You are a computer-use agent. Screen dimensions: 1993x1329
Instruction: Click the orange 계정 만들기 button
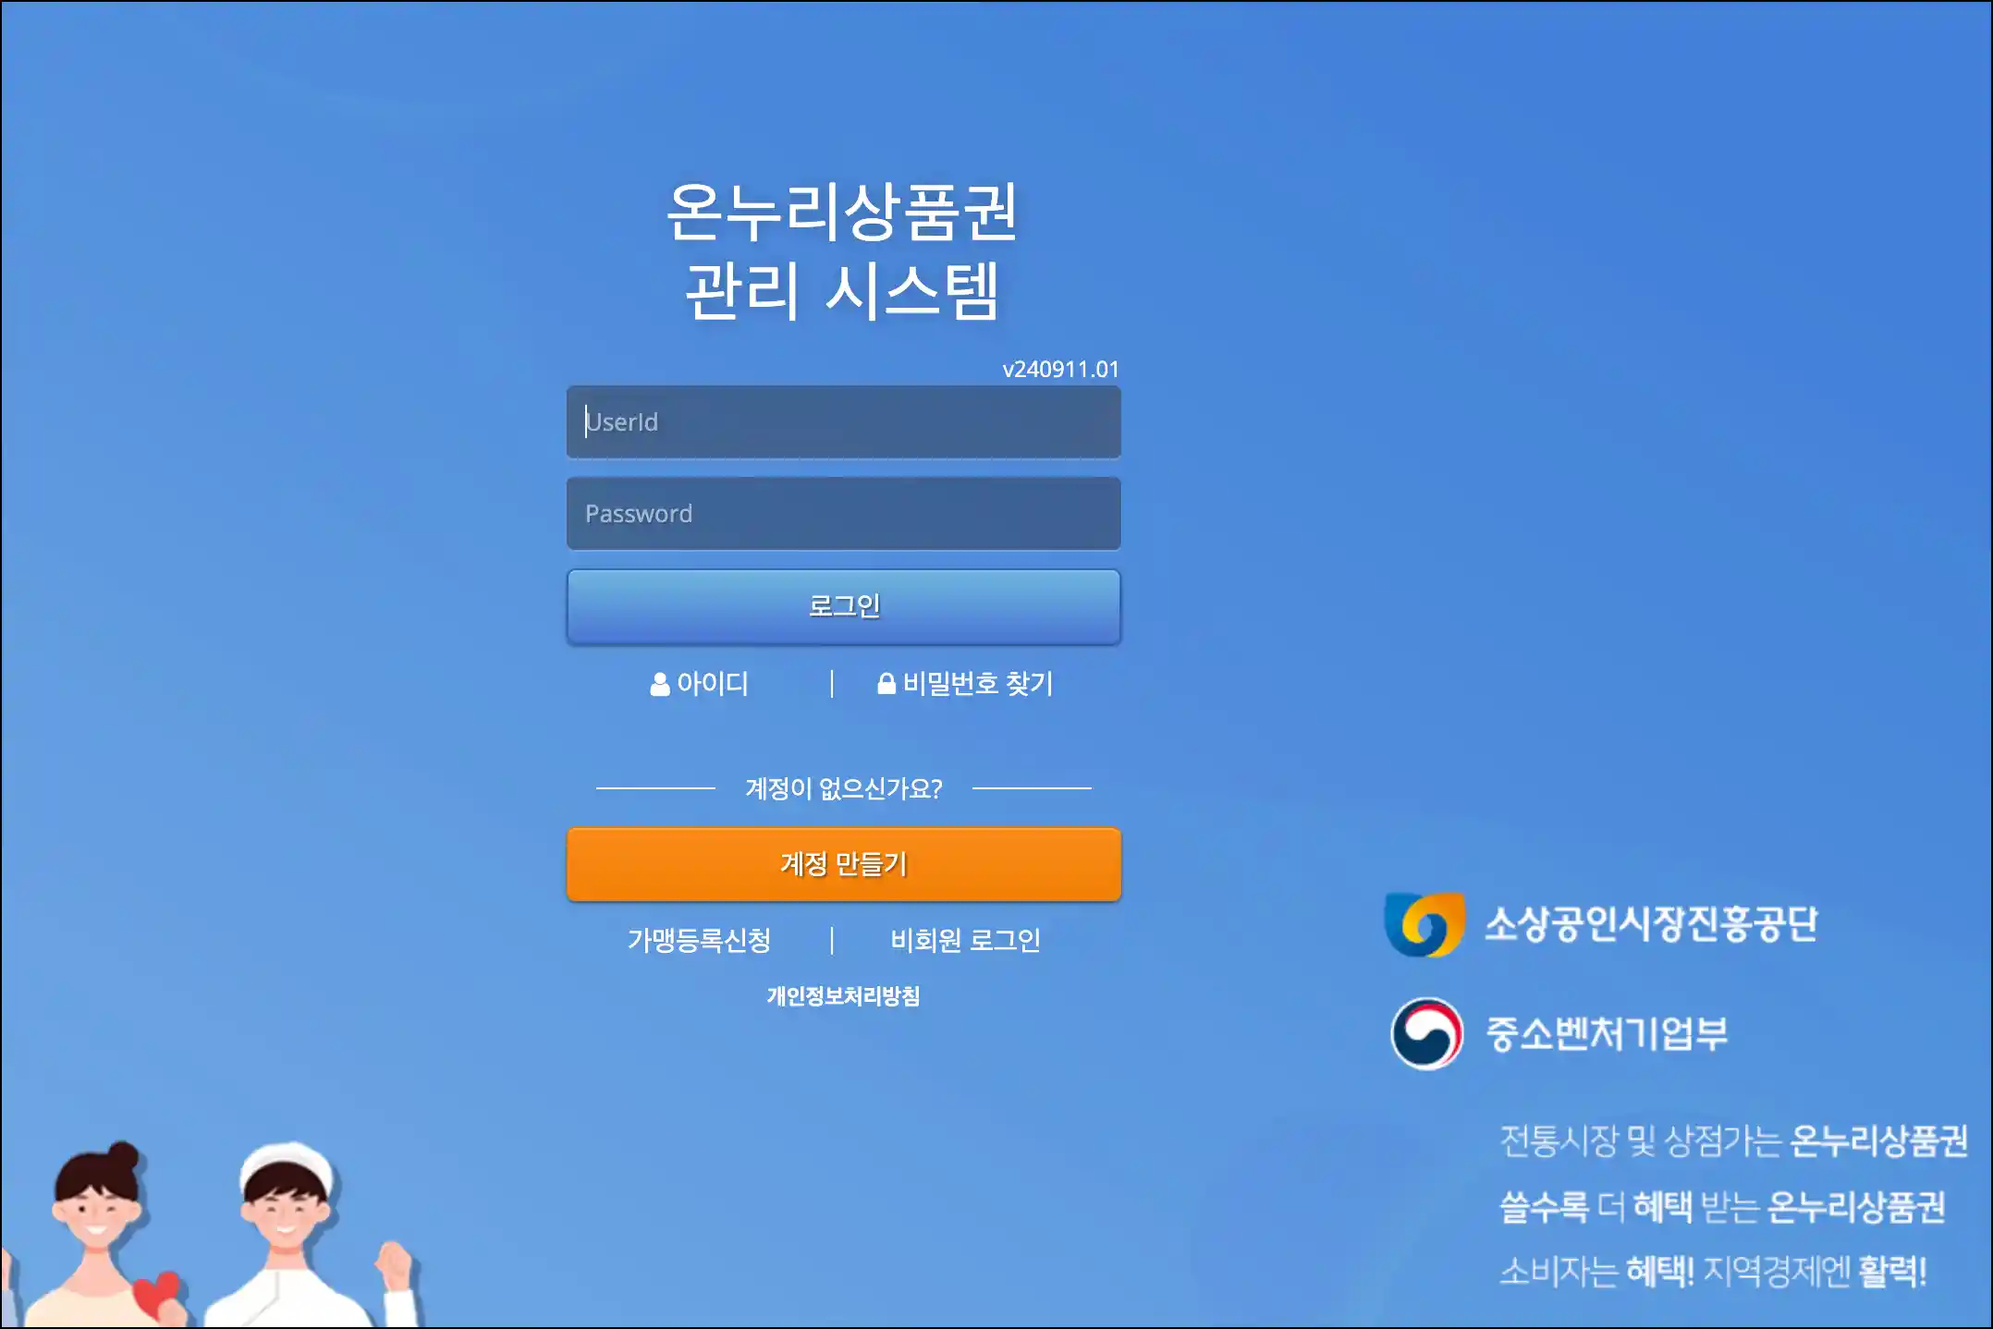coord(843,864)
